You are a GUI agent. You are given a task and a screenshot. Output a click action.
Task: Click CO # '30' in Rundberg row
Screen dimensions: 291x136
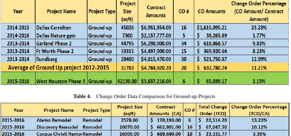184,59
